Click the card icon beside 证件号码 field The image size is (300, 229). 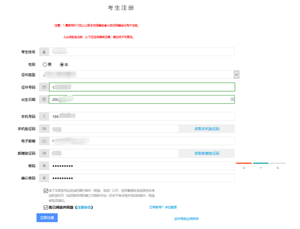click(x=44, y=87)
